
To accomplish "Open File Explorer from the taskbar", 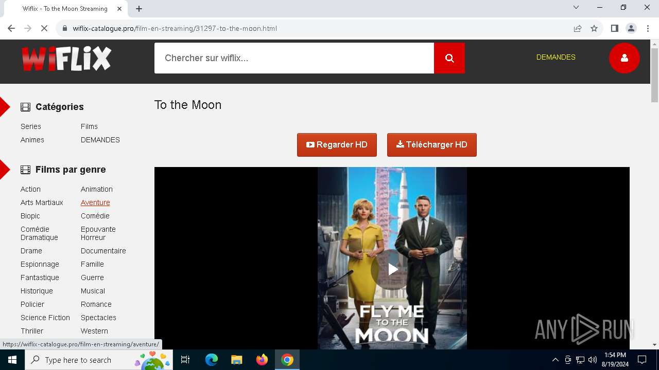I will [236, 360].
